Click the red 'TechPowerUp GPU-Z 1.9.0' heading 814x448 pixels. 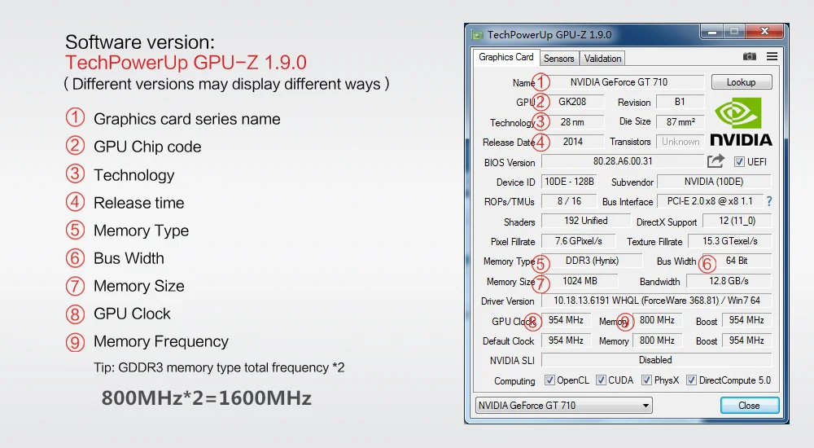coord(186,63)
